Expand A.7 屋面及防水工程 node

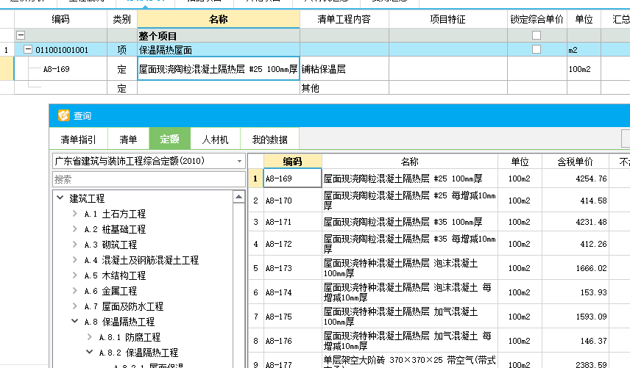point(75,306)
